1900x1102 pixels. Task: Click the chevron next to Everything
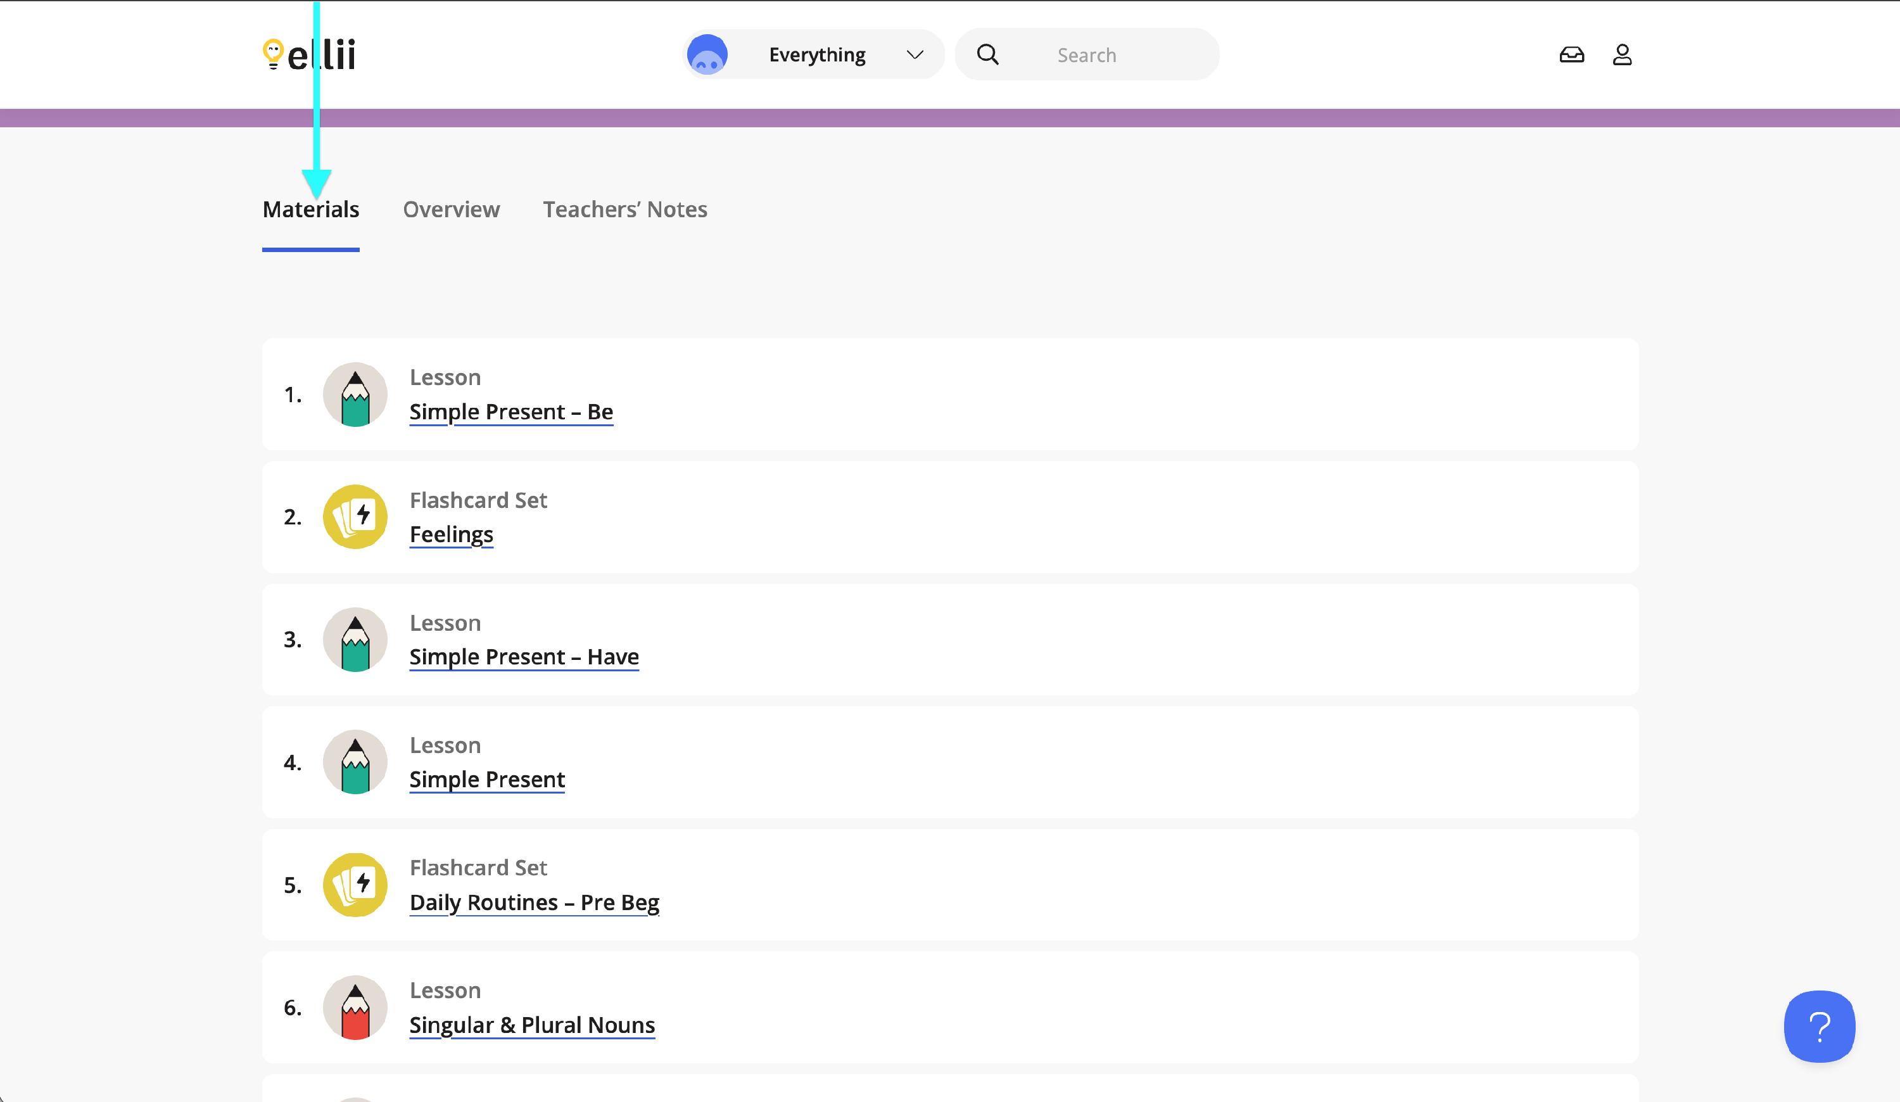(x=915, y=55)
